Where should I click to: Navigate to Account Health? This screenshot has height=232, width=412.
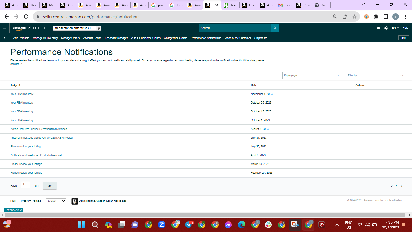point(92,38)
